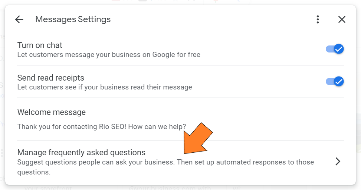Viewport: 361px width, 190px height.
Task: Click dimmed 'your storefront' text behind the dialog
Action: pyautogui.click(x=47, y=187)
